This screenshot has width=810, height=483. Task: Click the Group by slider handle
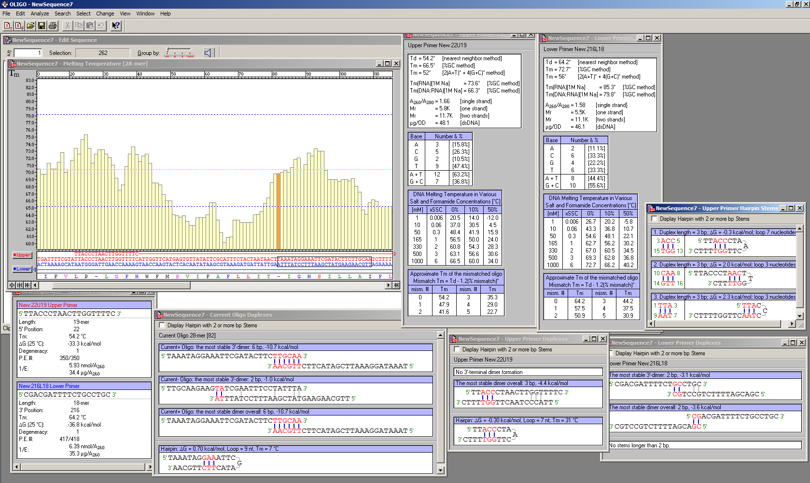click(x=168, y=50)
